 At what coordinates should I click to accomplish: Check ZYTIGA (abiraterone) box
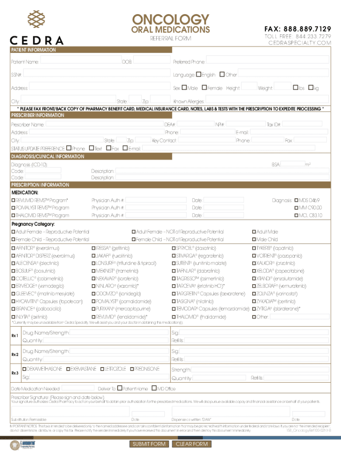coord(254,309)
